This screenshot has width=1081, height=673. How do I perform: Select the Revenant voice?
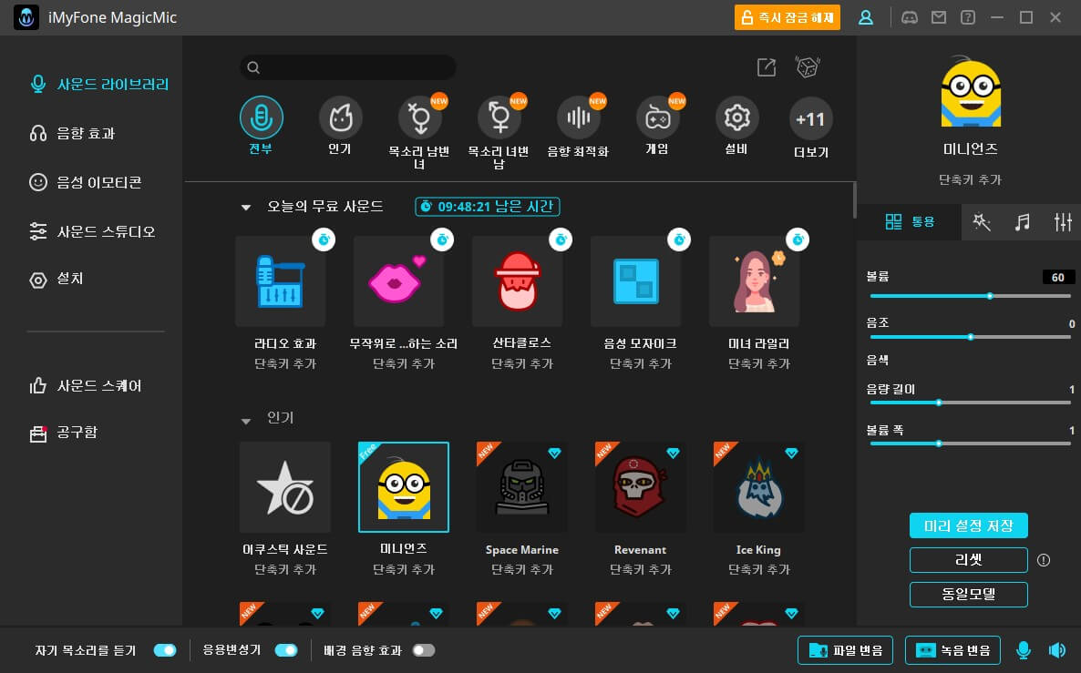[x=641, y=487]
